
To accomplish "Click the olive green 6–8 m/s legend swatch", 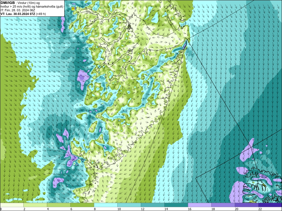I will [x=82, y=205].
